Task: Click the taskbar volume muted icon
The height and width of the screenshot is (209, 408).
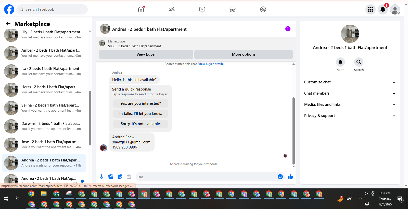Action: 366,193
